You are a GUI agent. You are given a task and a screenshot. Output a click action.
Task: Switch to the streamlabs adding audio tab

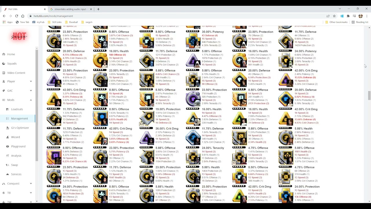[x=71, y=9]
